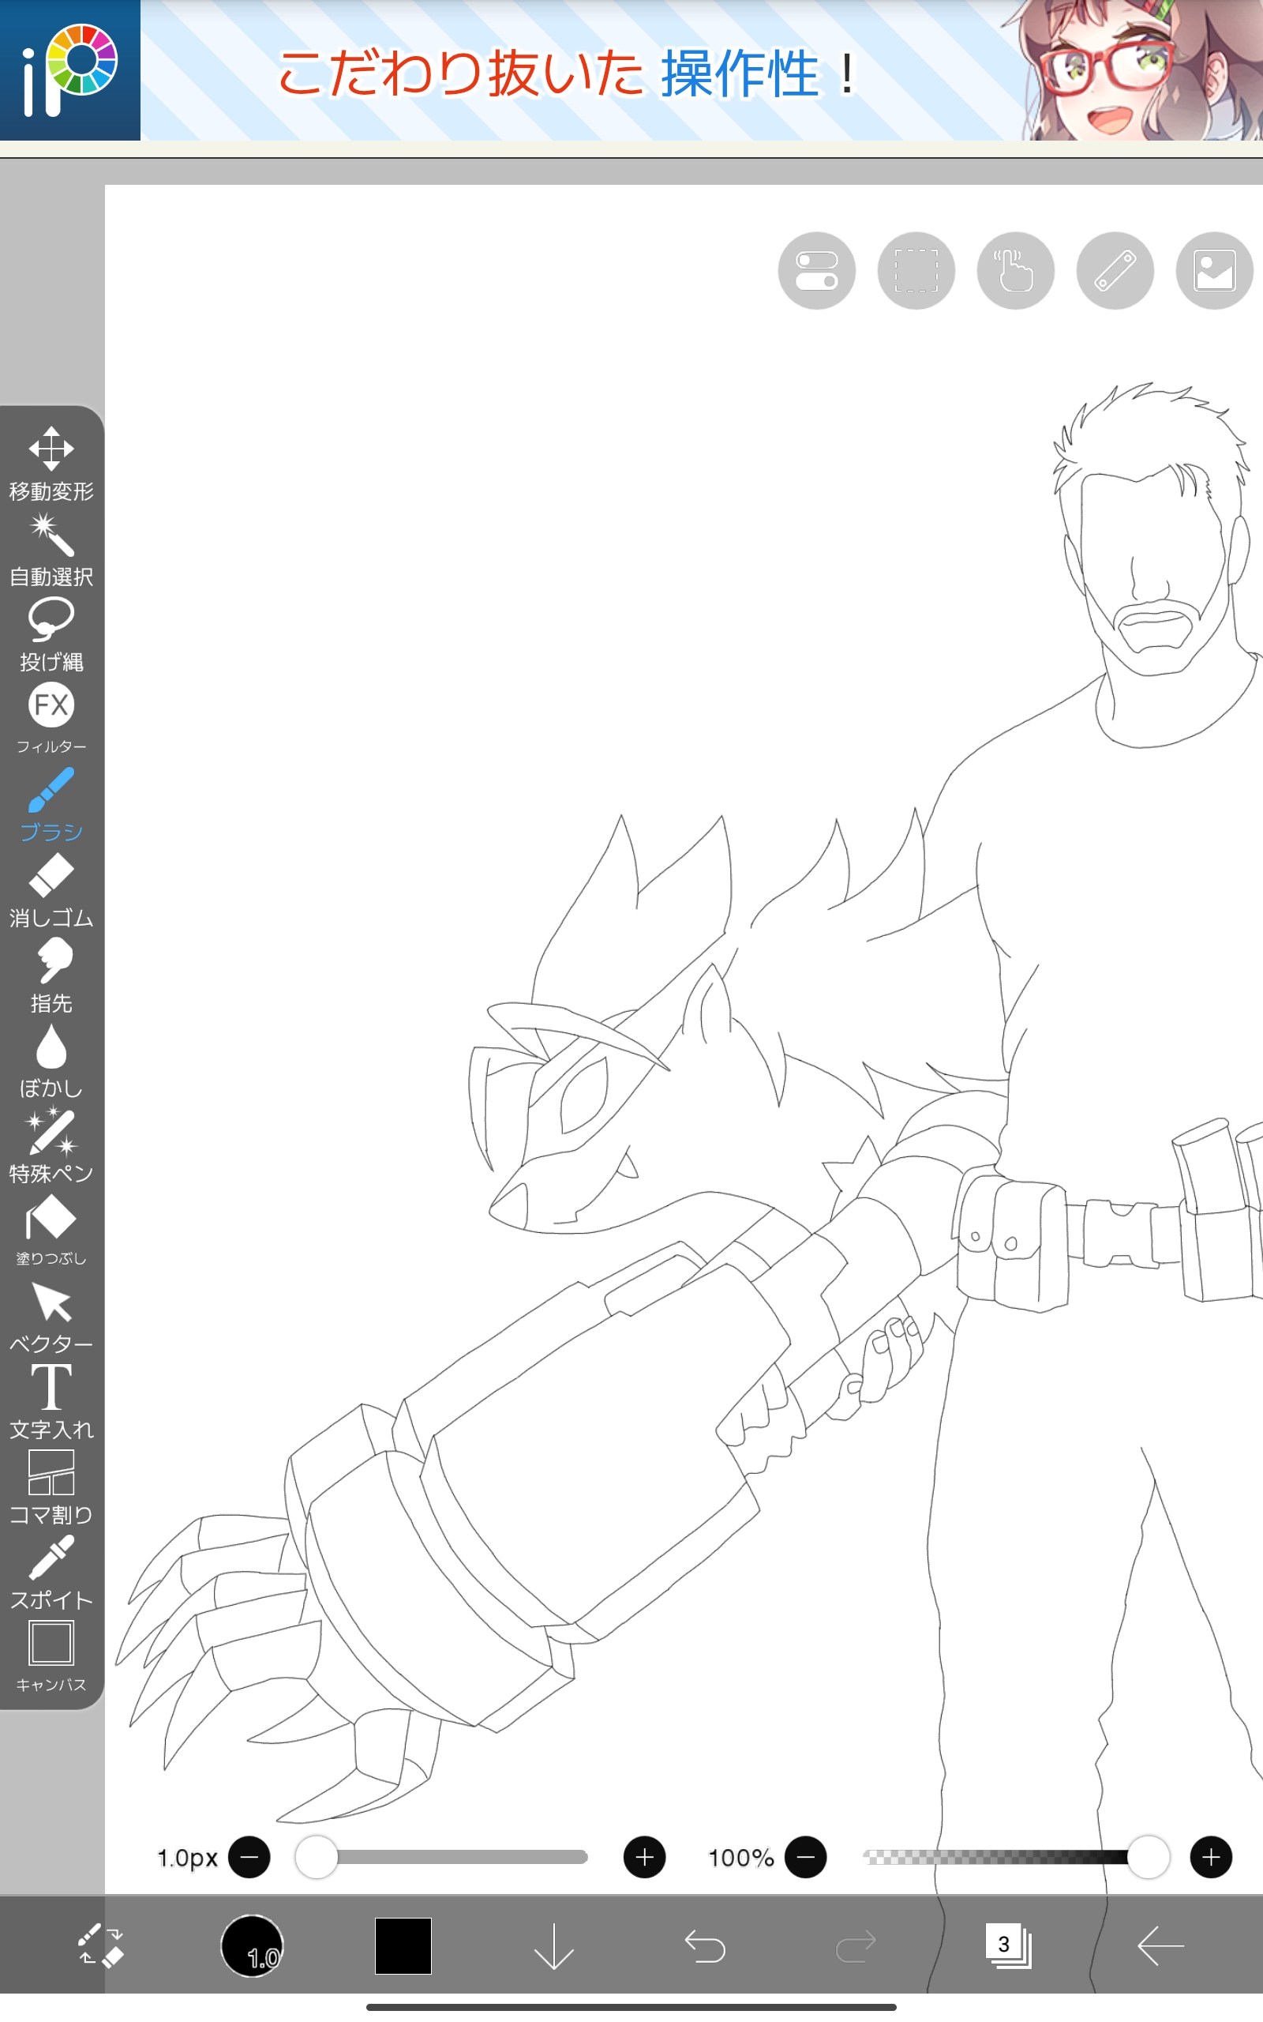1263x2022 pixels.
Task: Toggle brush and eraser switch button
Action: click(x=100, y=1945)
